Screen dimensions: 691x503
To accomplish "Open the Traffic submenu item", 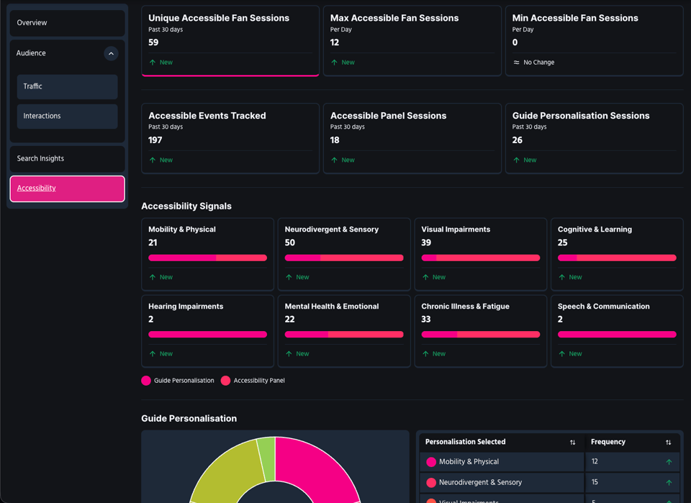I will point(67,86).
